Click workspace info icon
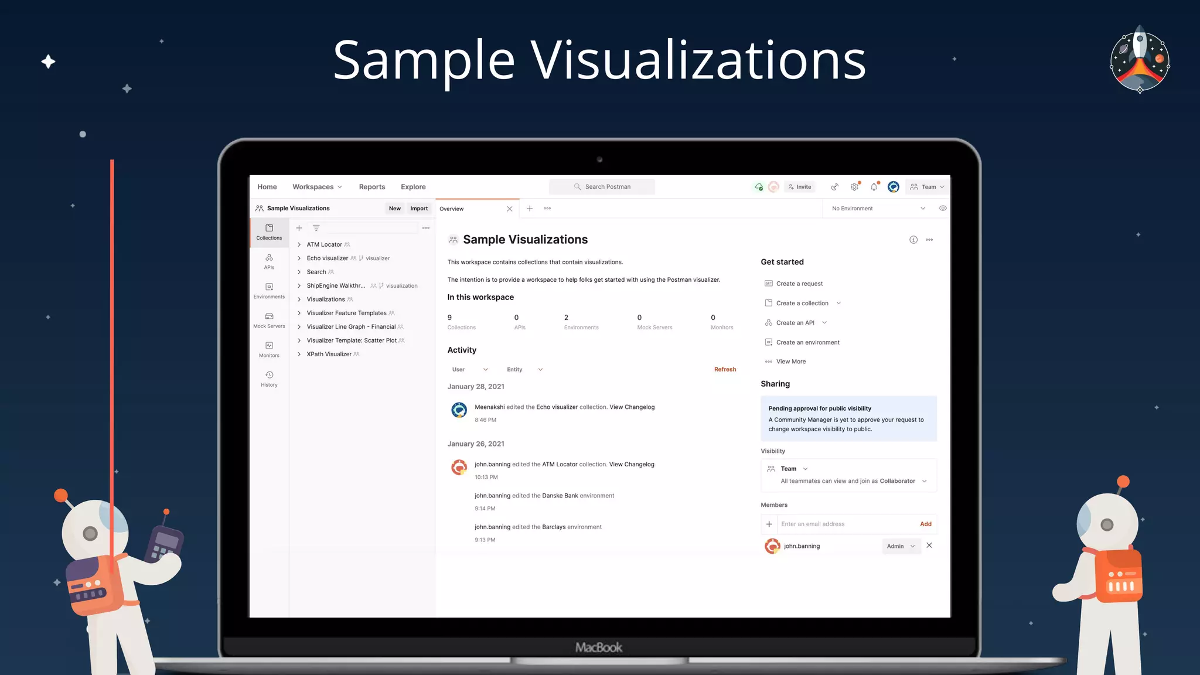Image resolution: width=1200 pixels, height=675 pixels. [913, 240]
